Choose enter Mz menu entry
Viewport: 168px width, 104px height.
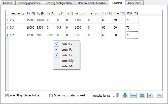(x=67, y=66)
